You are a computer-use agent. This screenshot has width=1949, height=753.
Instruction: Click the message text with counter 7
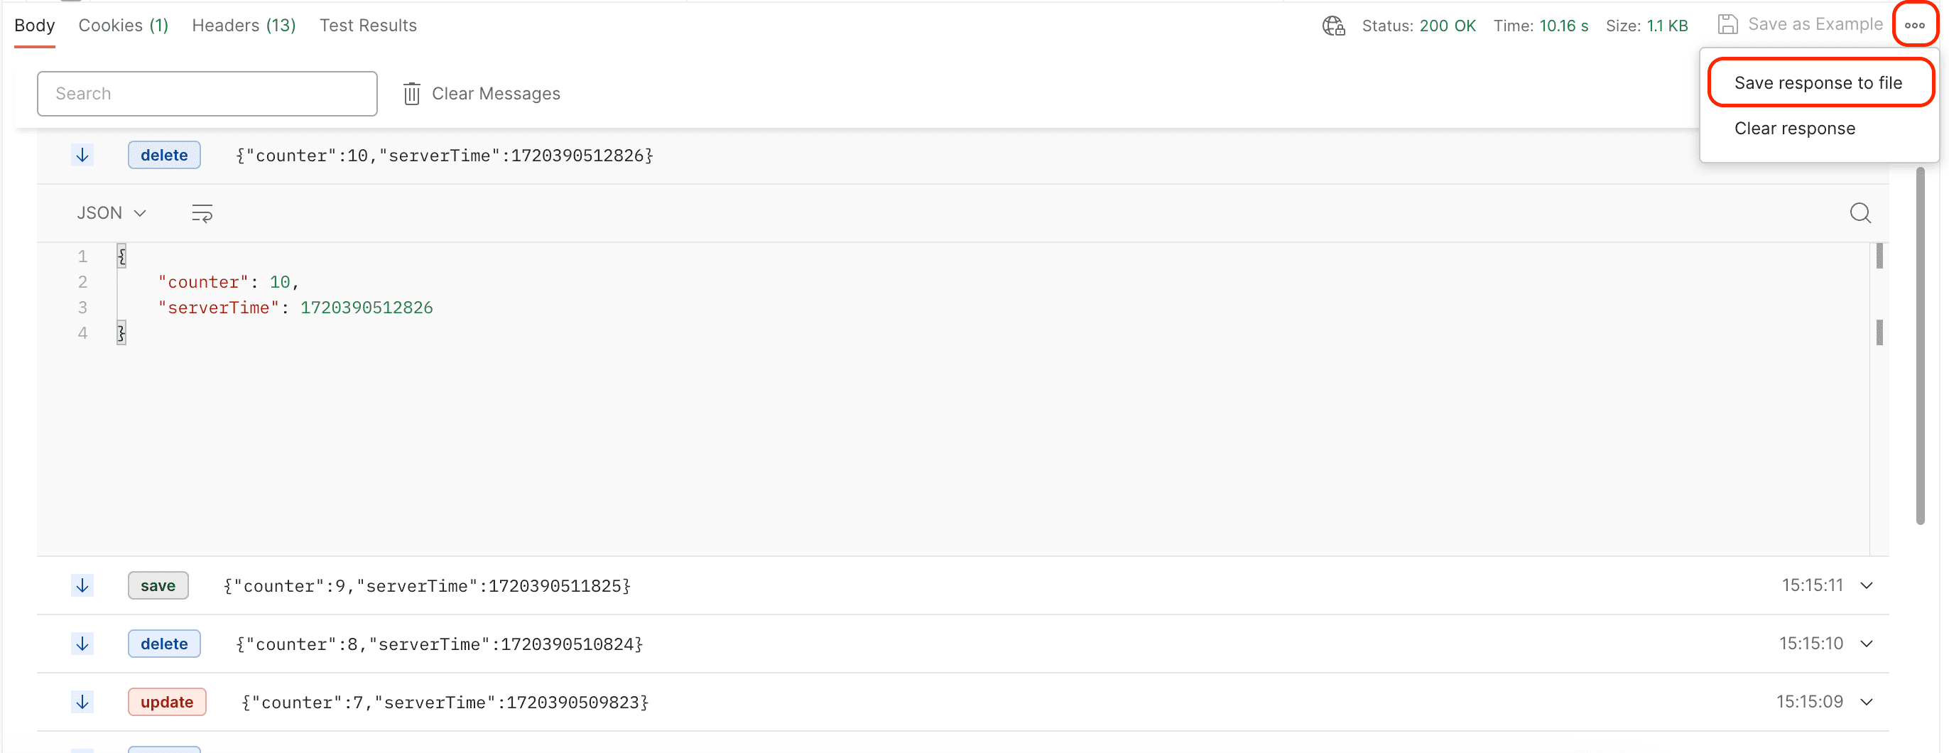click(x=445, y=703)
